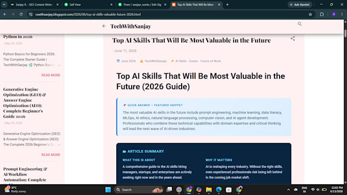347x195 pixels.
Task: Click the last Chrome icon on taskbar
Action: [239, 189]
